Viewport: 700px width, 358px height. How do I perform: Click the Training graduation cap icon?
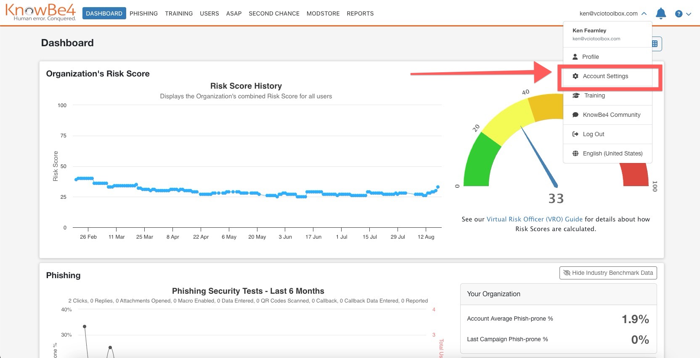tap(576, 95)
